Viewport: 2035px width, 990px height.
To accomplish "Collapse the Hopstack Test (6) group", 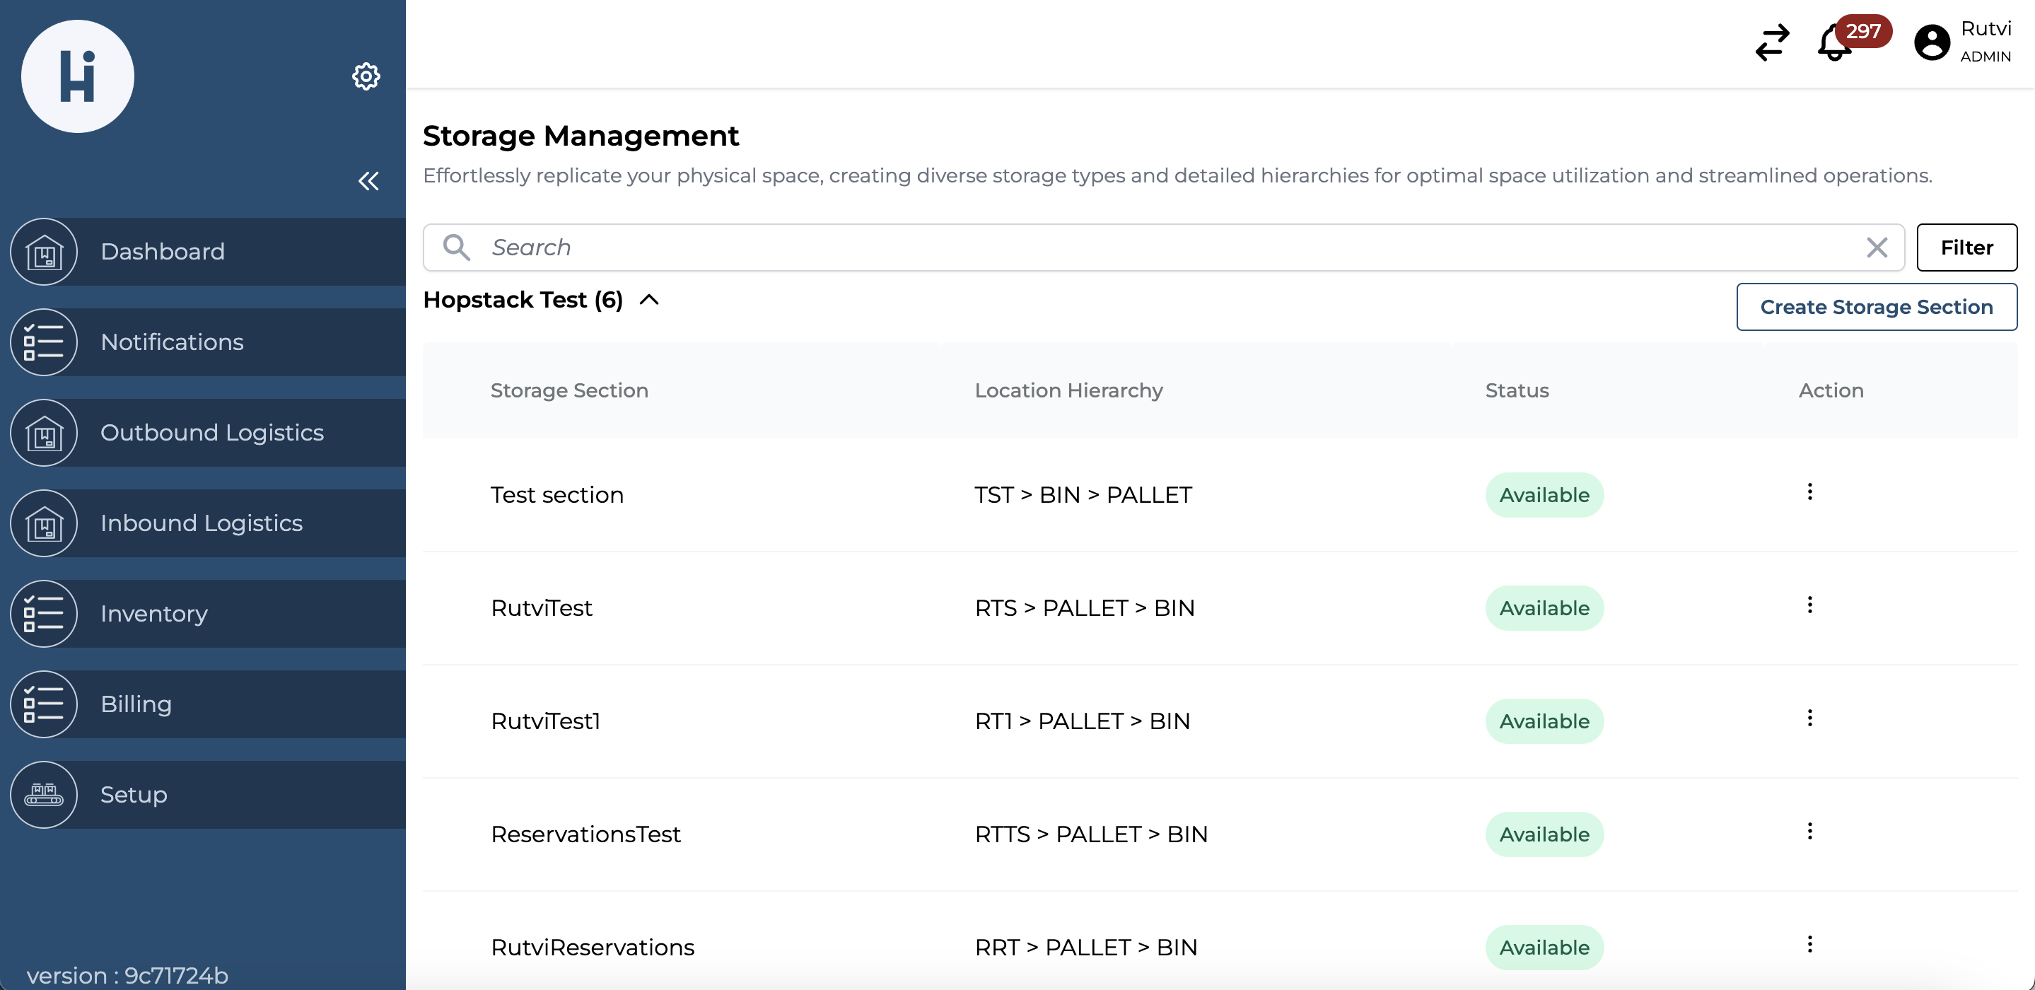I will (x=648, y=301).
